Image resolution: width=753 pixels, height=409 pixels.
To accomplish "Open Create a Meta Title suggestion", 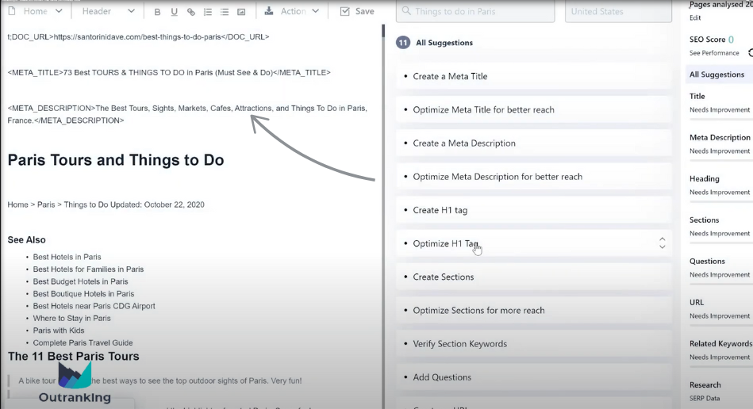I will [533, 76].
